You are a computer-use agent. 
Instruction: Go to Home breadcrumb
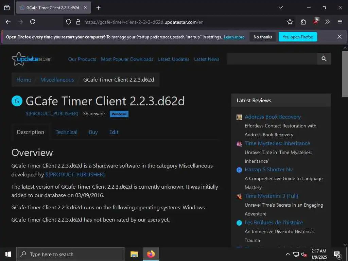(x=24, y=80)
